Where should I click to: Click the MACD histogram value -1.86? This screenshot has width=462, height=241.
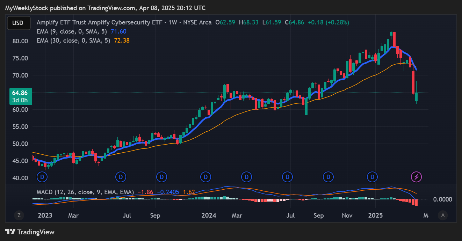145,192
